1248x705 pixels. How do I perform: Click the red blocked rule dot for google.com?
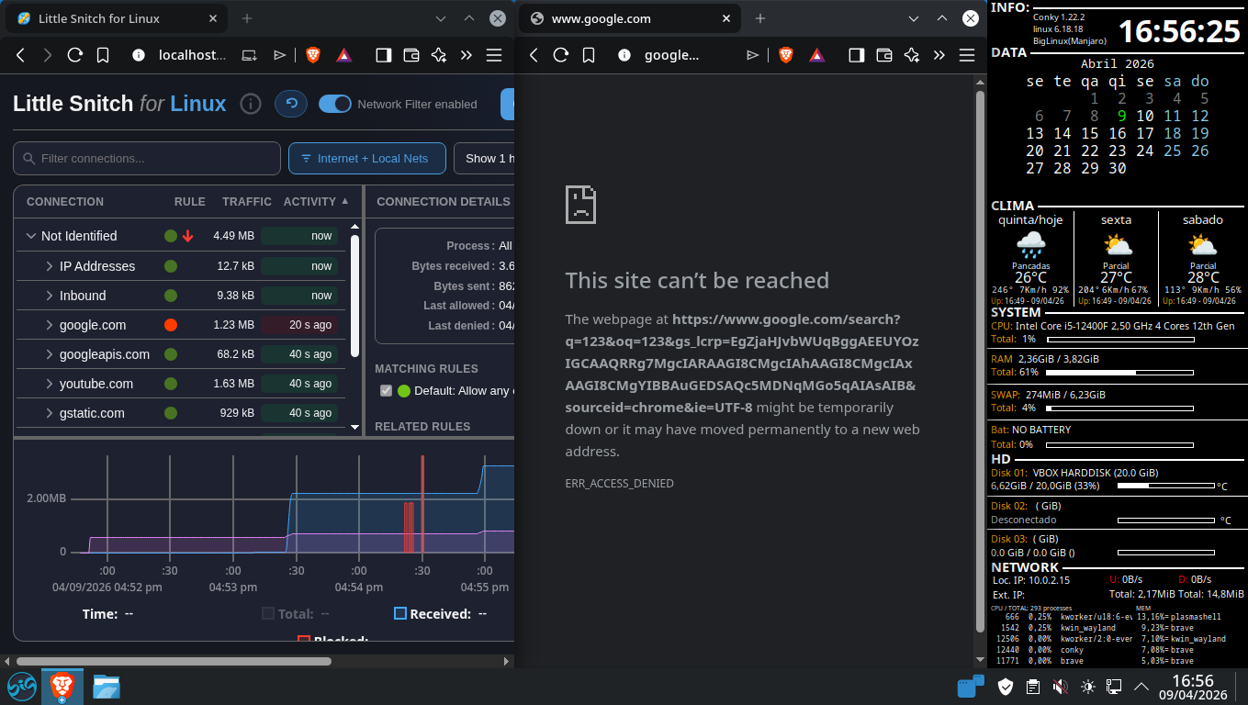(x=170, y=325)
